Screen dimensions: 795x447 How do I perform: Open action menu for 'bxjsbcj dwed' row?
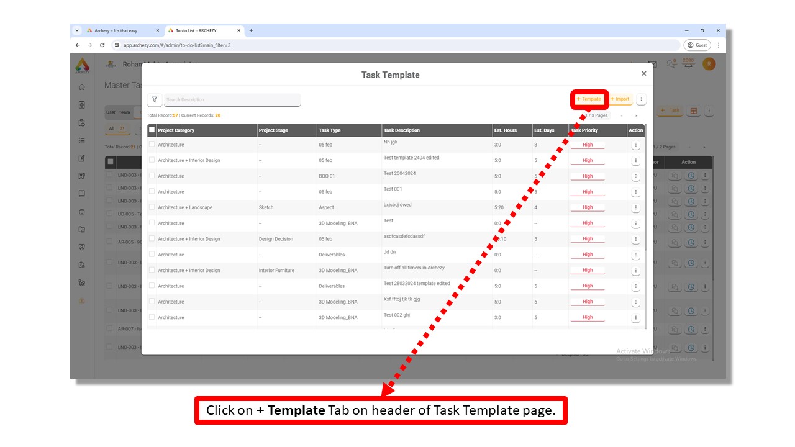(x=635, y=207)
